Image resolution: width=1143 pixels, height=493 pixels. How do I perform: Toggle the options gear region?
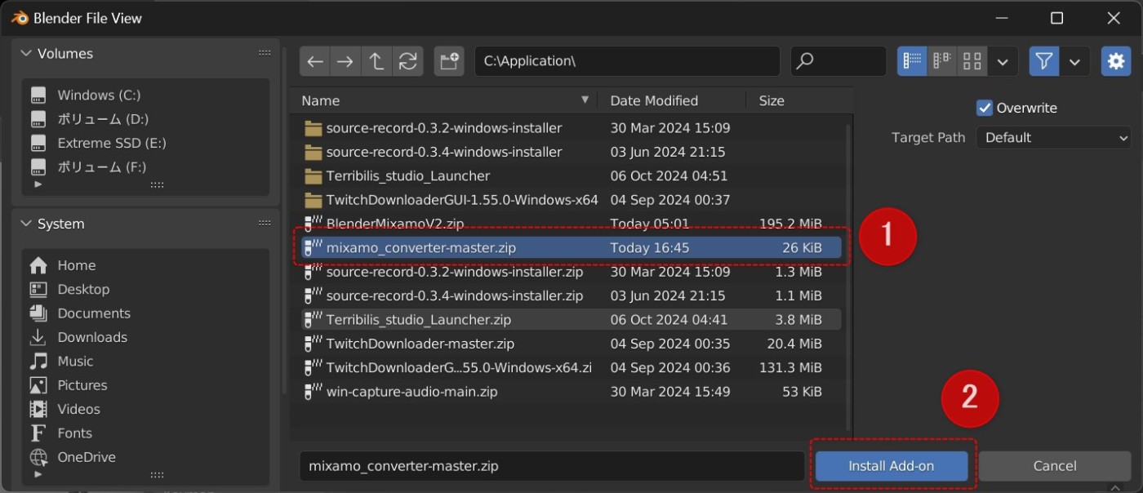[1115, 61]
